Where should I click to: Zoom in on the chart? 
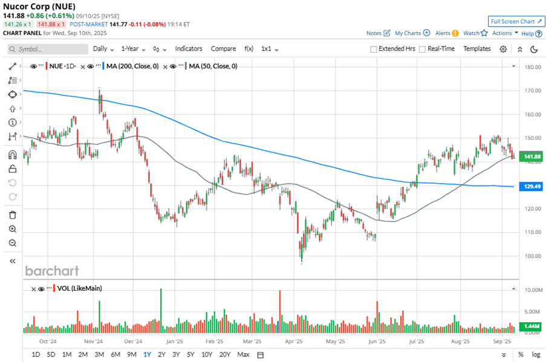(13, 229)
